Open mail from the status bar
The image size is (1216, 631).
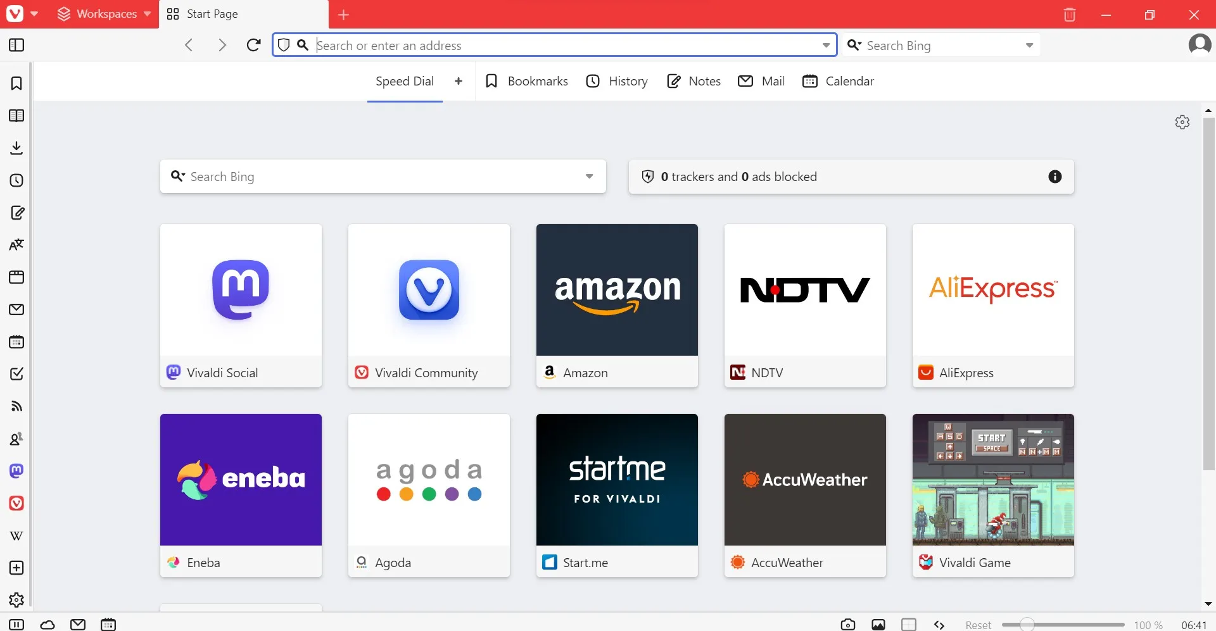pos(78,625)
